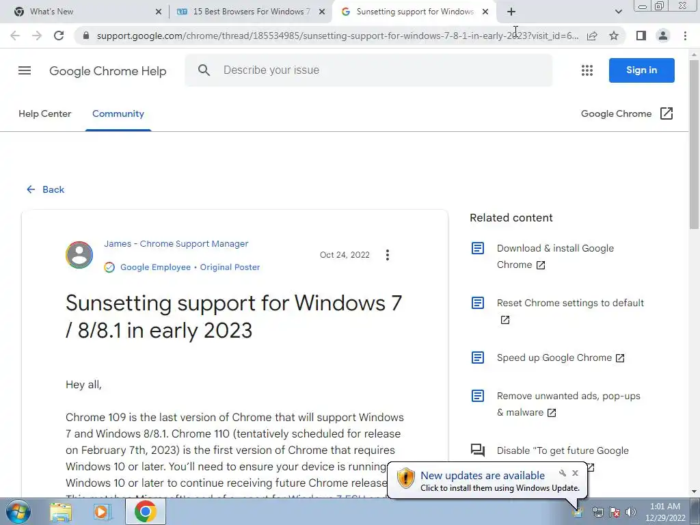The height and width of the screenshot is (525, 700).
Task: Open Chrome's three-dot menu
Action: [685, 36]
